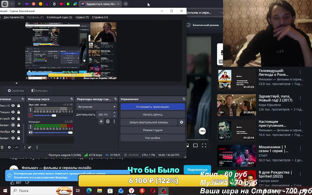Open options for Мошенники 1 сезон video
Image resolution: width=312 pixels, height=195 pixels.
(x=300, y=148)
